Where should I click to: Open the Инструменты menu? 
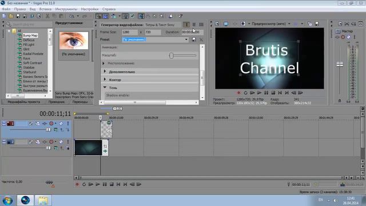(66, 9)
